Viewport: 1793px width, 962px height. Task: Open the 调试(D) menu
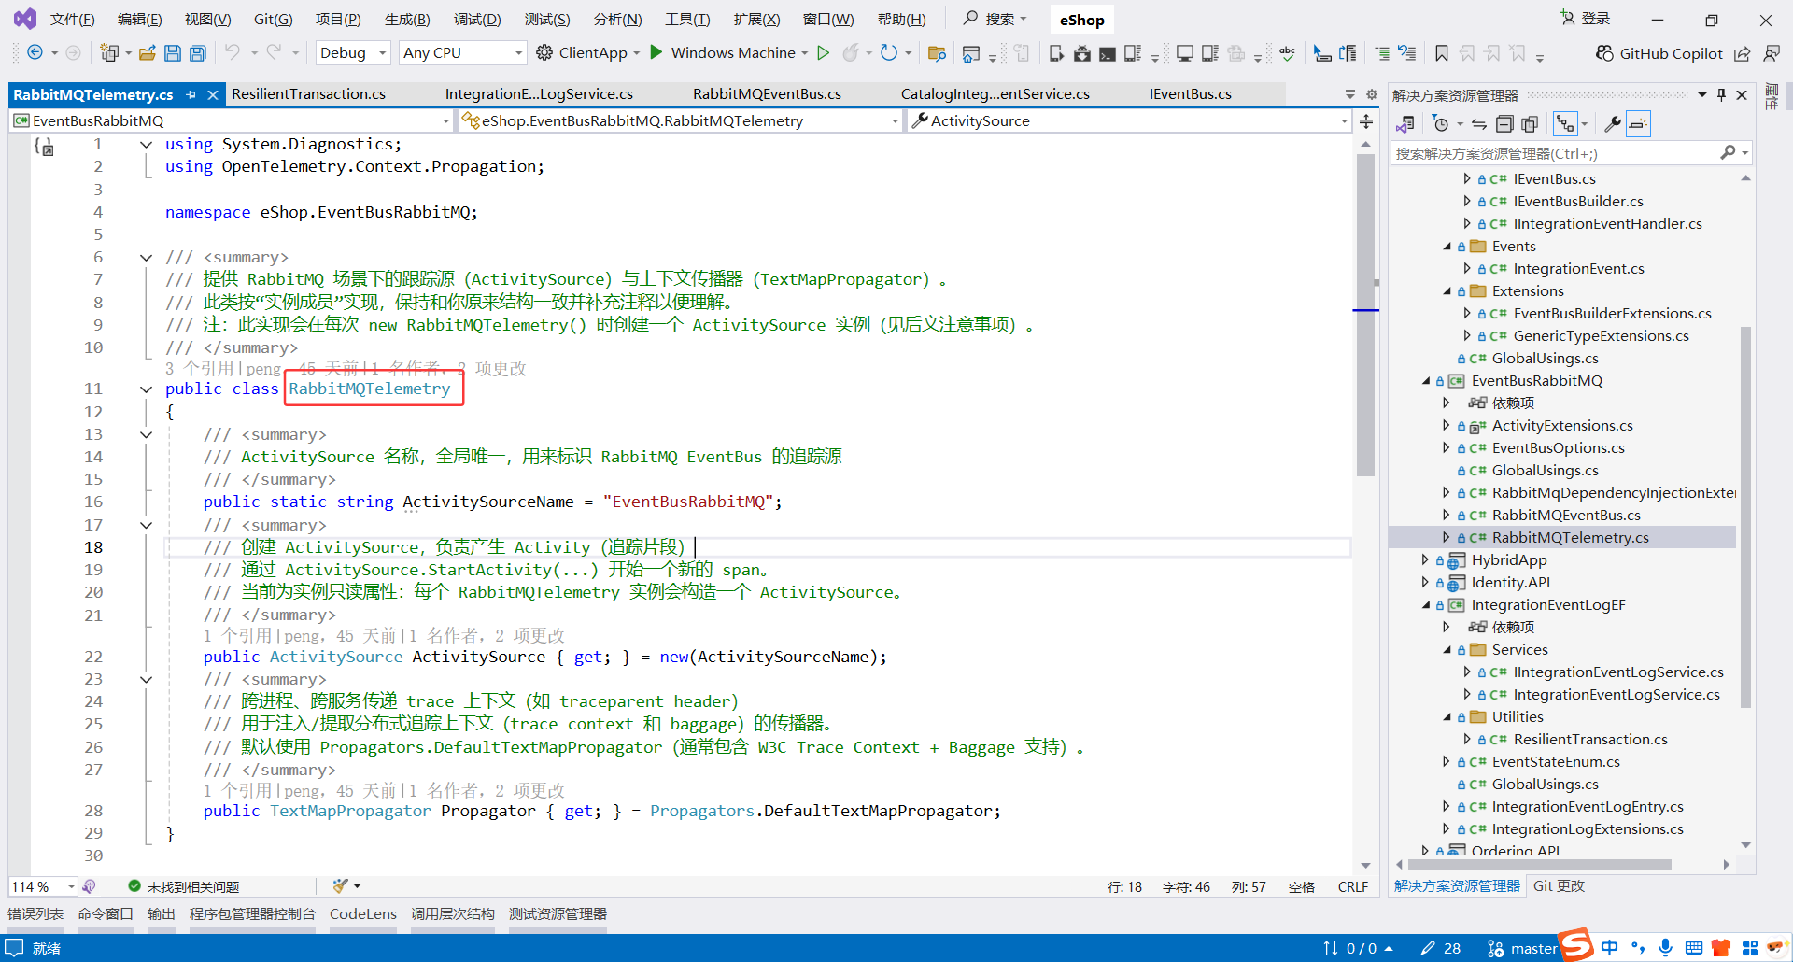pos(477,20)
